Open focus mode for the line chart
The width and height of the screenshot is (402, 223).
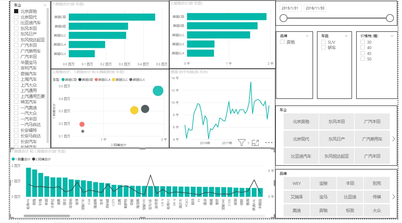click(x=255, y=143)
